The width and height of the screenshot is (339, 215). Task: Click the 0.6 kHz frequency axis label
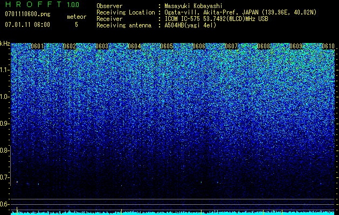(4, 204)
